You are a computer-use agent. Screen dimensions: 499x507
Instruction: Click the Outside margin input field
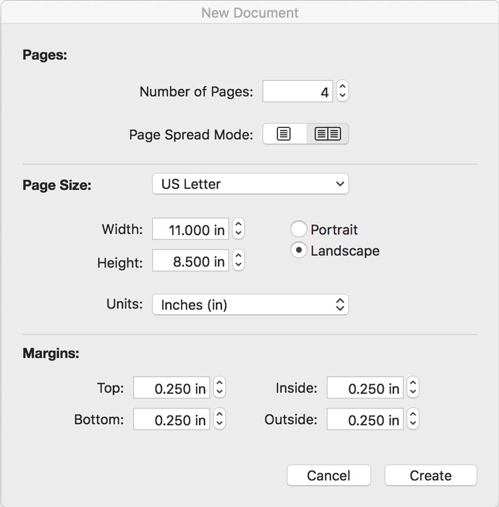pos(366,420)
